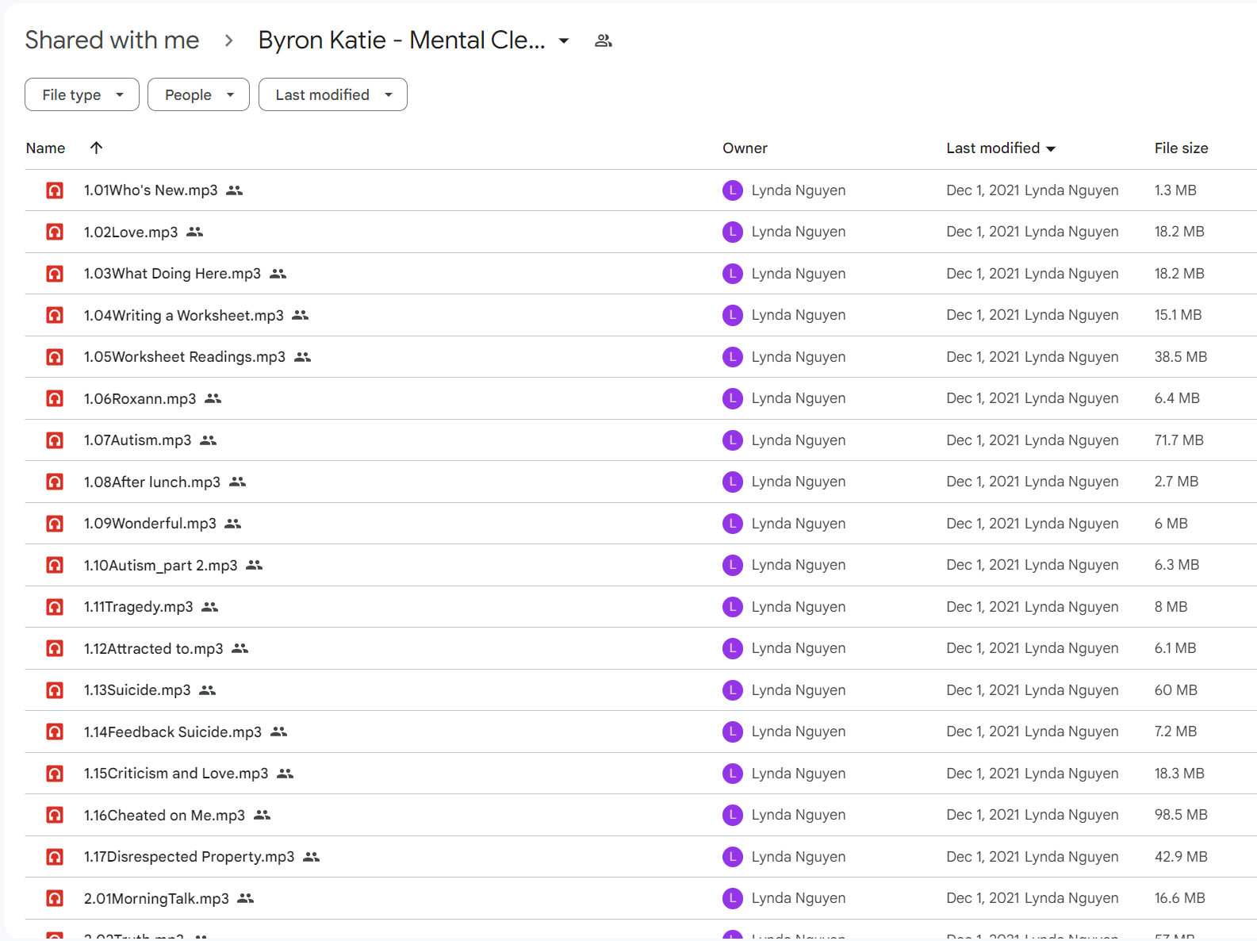Click shared icon next to 2.01MorningTalk.mp3
1257x941 pixels.
pyautogui.click(x=246, y=898)
